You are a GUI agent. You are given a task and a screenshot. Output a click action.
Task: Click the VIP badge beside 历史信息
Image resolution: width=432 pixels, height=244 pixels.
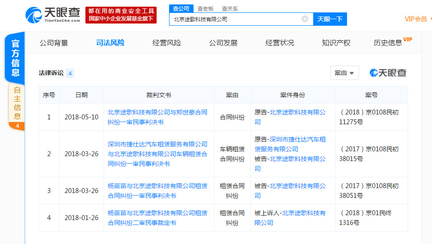tap(407, 39)
